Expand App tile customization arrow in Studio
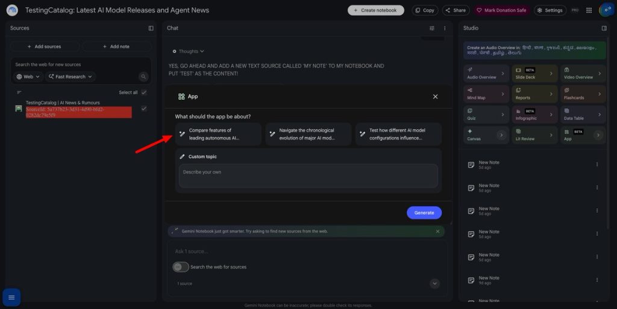Image resolution: width=617 pixels, height=309 pixels. click(x=598, y=135)
